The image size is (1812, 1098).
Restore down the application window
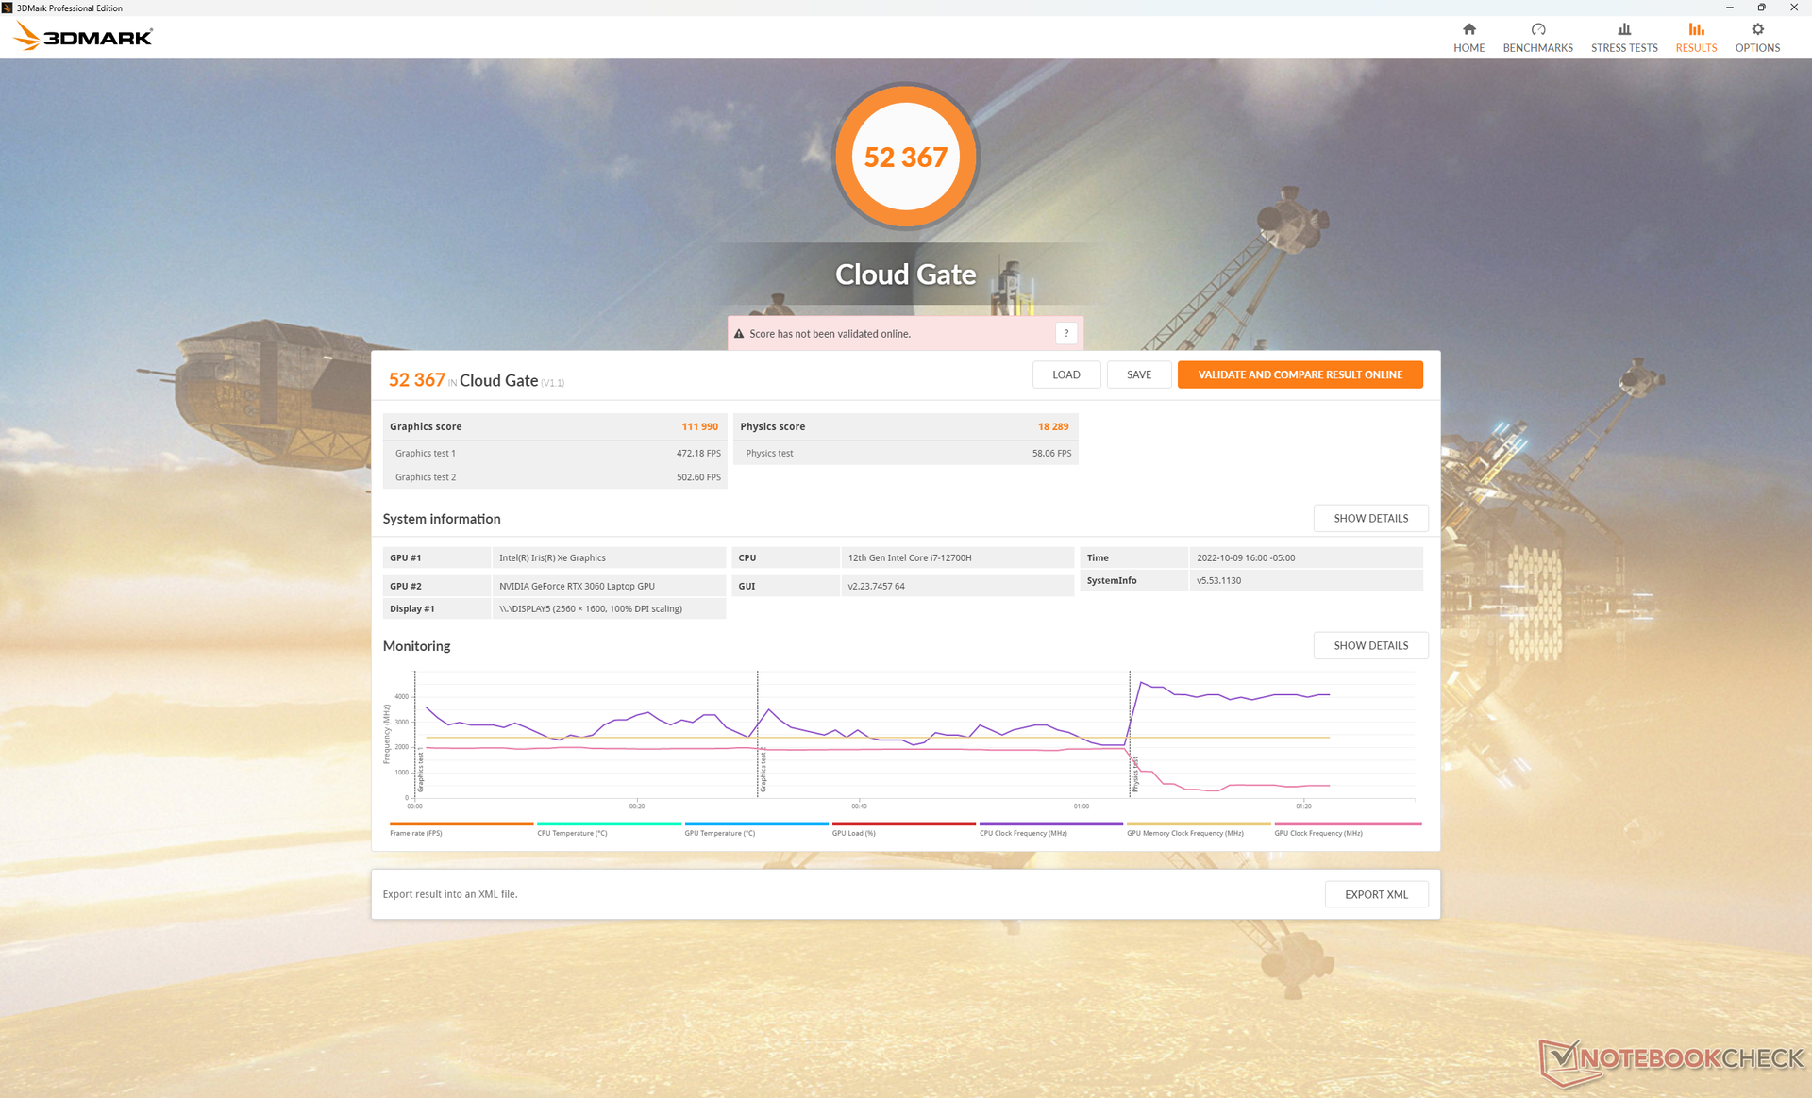point(1761,8)
